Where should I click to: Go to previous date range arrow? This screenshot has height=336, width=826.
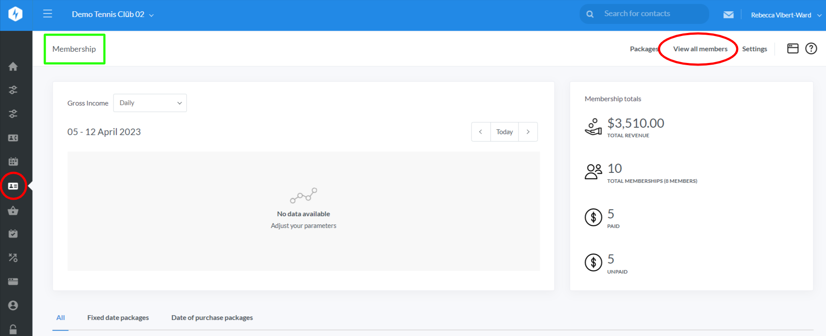(481, 132)
